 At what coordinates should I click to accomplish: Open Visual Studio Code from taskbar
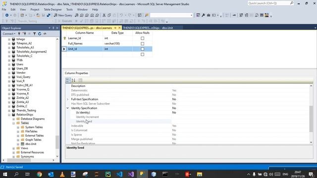coord(119,174)
